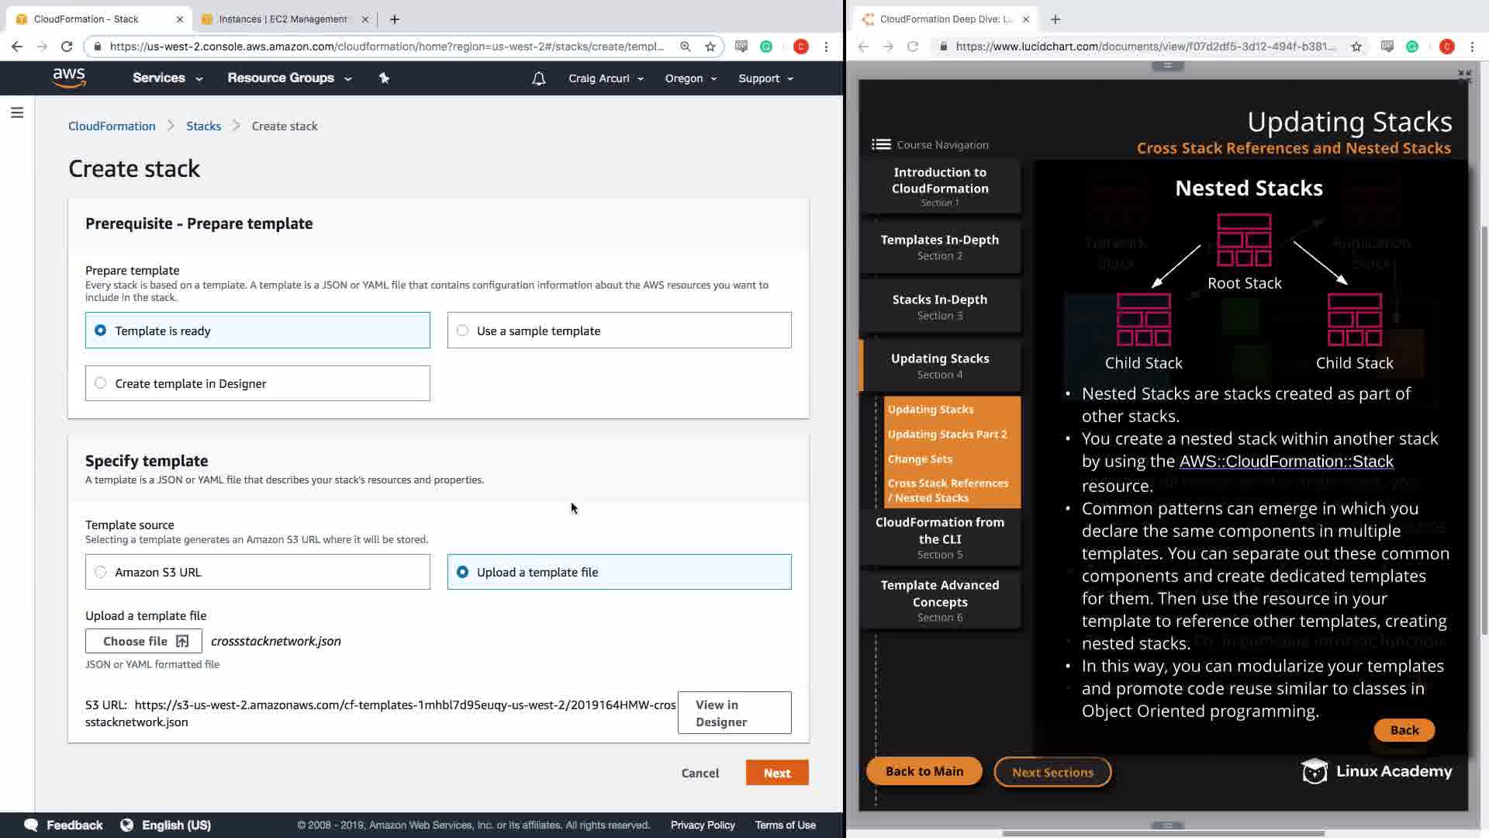1489x838 pixels.
Task: Expand the Craig Arcuri account menu
Action: tap(606, 78)
